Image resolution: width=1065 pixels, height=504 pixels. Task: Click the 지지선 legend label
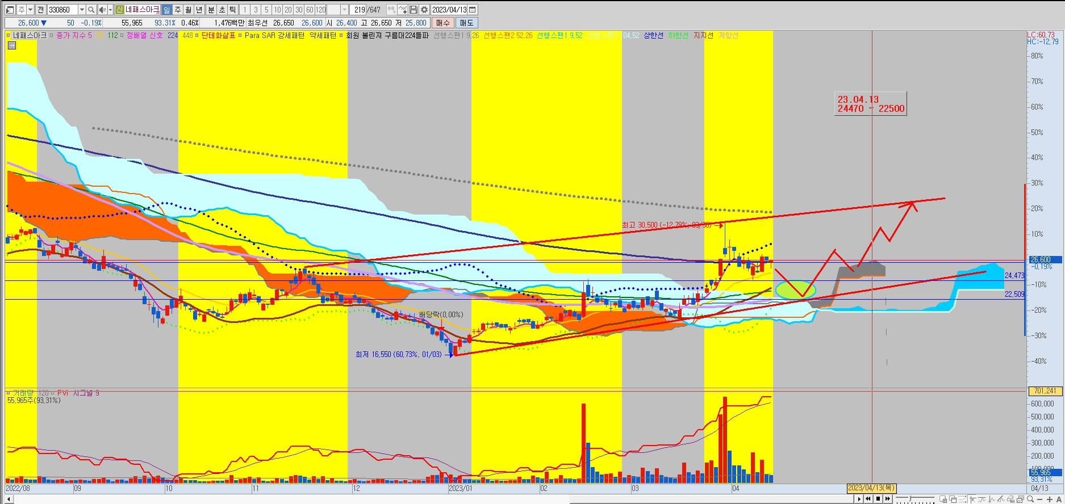tap(703, 35)
